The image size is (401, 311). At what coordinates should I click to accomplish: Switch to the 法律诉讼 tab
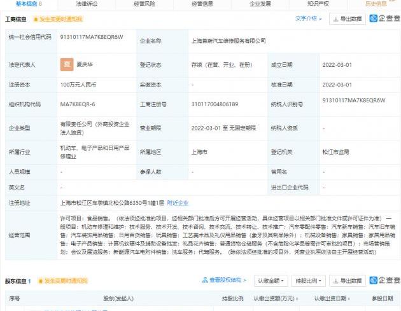[87, 4]
